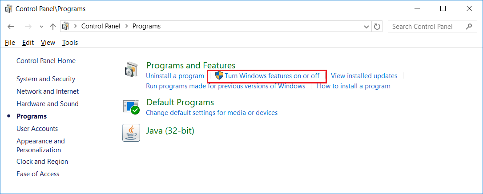Open the Default Programs heading
Image resolution: width=483 pixels, height=194 pixels.
(x=180, y=102)
